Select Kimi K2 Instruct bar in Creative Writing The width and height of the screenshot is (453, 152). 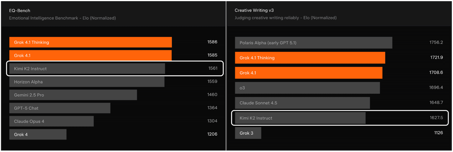pos(300,118)
